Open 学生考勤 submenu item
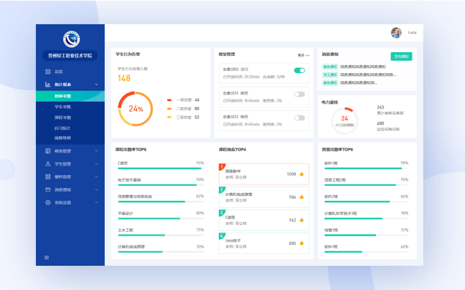The height and width of the screenshot is (290, 465). [63, 107]
